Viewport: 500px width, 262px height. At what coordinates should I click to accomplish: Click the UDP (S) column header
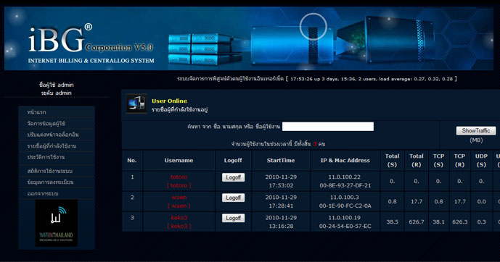coord(482,161)
